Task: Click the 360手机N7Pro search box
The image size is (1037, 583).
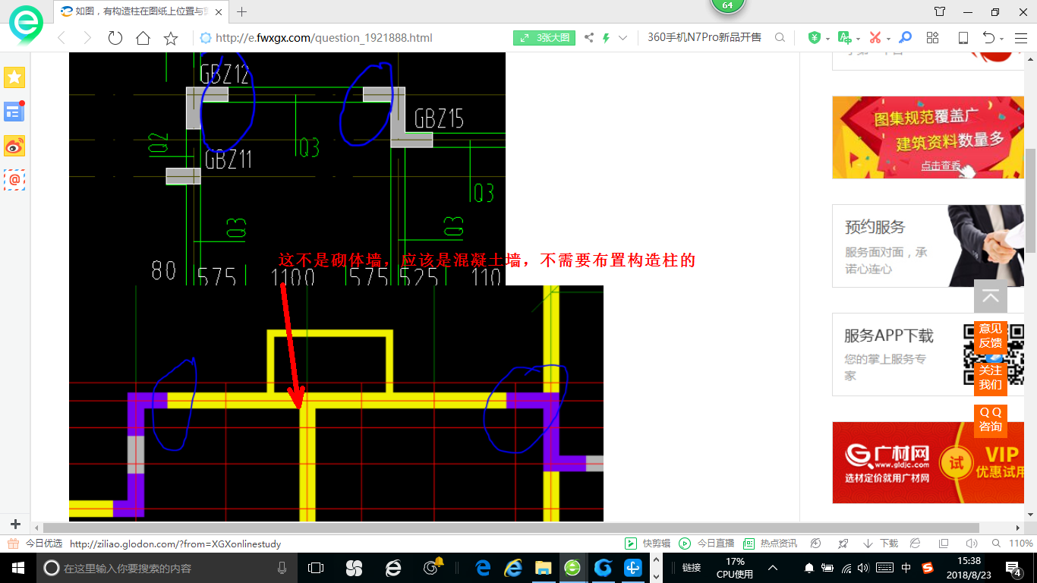Action: (706, 38)
